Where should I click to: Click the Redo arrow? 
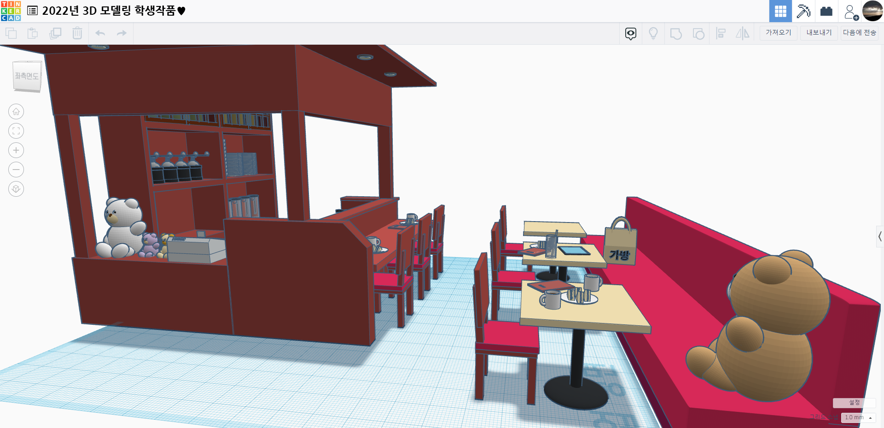click(x=122, y=33)
